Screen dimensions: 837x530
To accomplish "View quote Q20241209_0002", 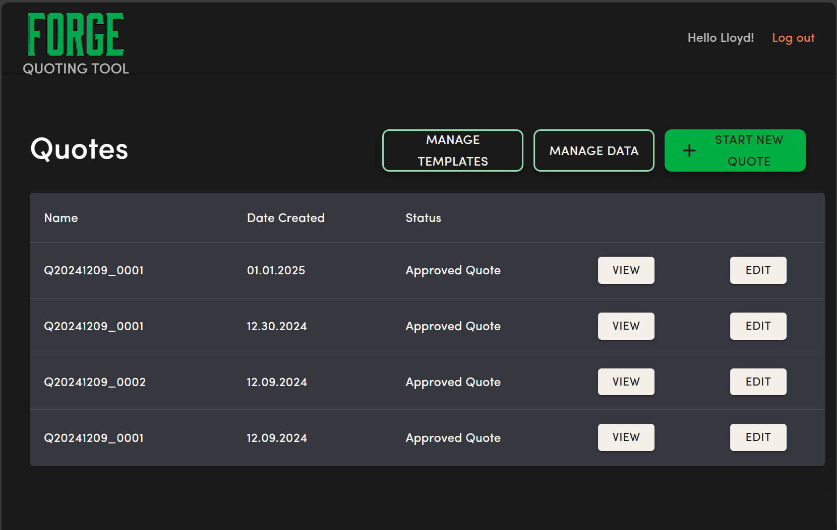I will [x=626, y=382].
